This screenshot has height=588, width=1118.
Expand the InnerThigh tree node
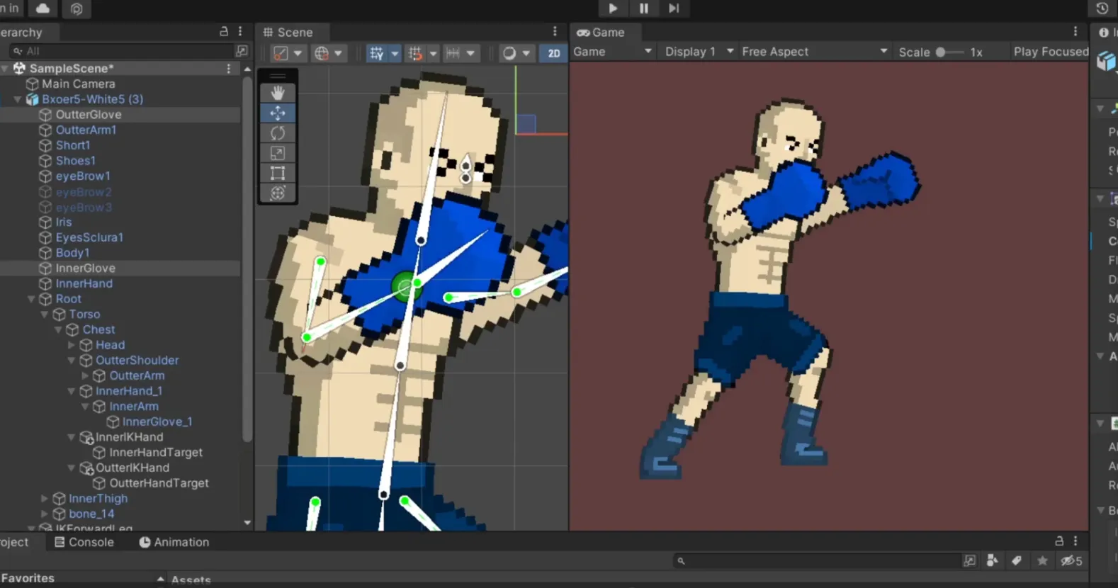point(45,499)
